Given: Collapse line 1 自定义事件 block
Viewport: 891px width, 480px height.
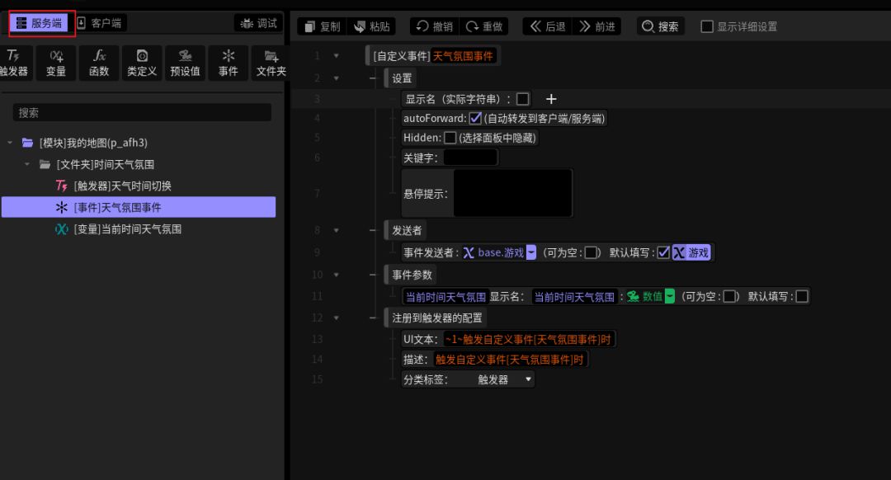Looking at the screenshot, I should [337, 55].
